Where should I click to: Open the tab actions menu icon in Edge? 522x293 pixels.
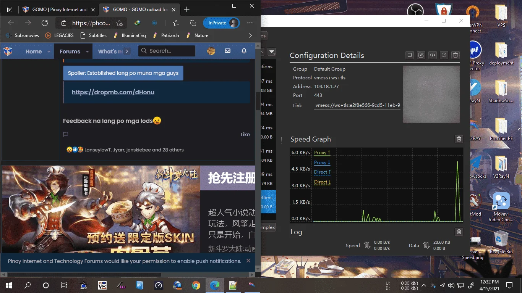point(10,10)
